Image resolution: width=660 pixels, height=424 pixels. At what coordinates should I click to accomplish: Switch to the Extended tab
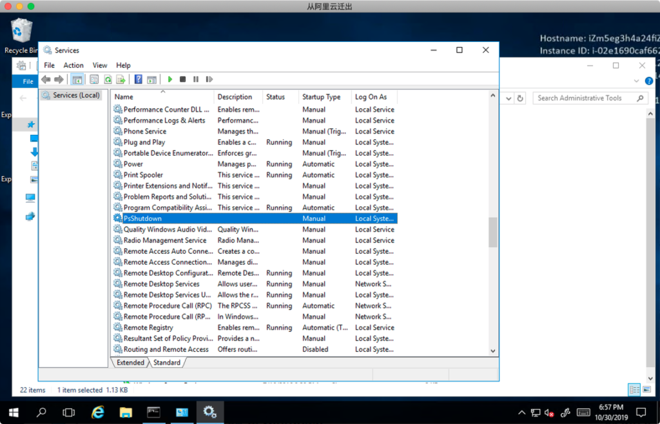pos(130,363)
